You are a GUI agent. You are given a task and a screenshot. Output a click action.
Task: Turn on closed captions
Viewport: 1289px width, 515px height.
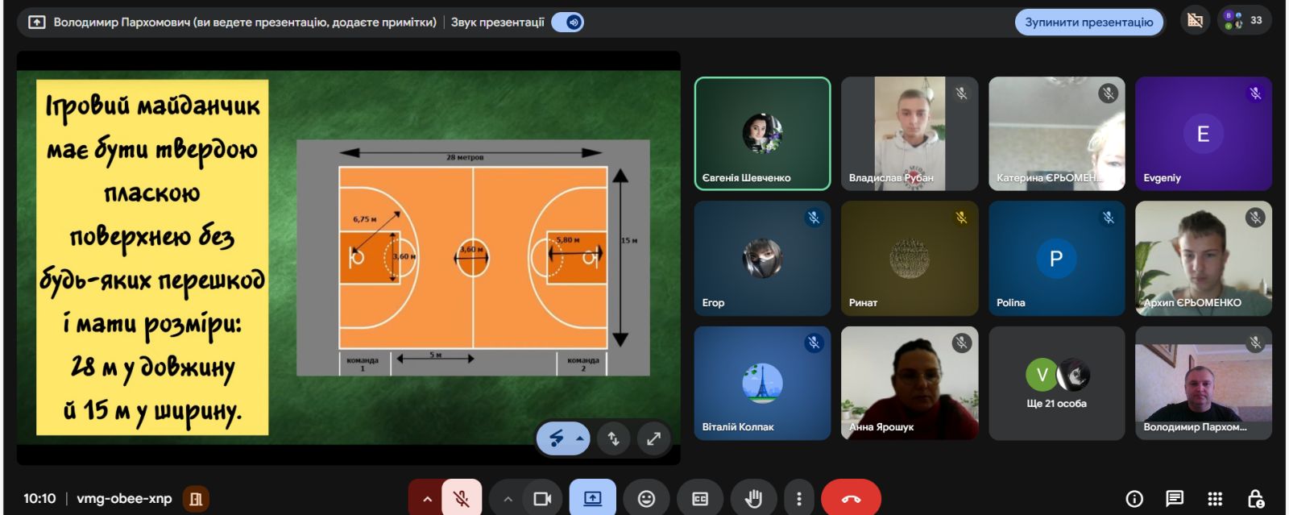point(699,499)
